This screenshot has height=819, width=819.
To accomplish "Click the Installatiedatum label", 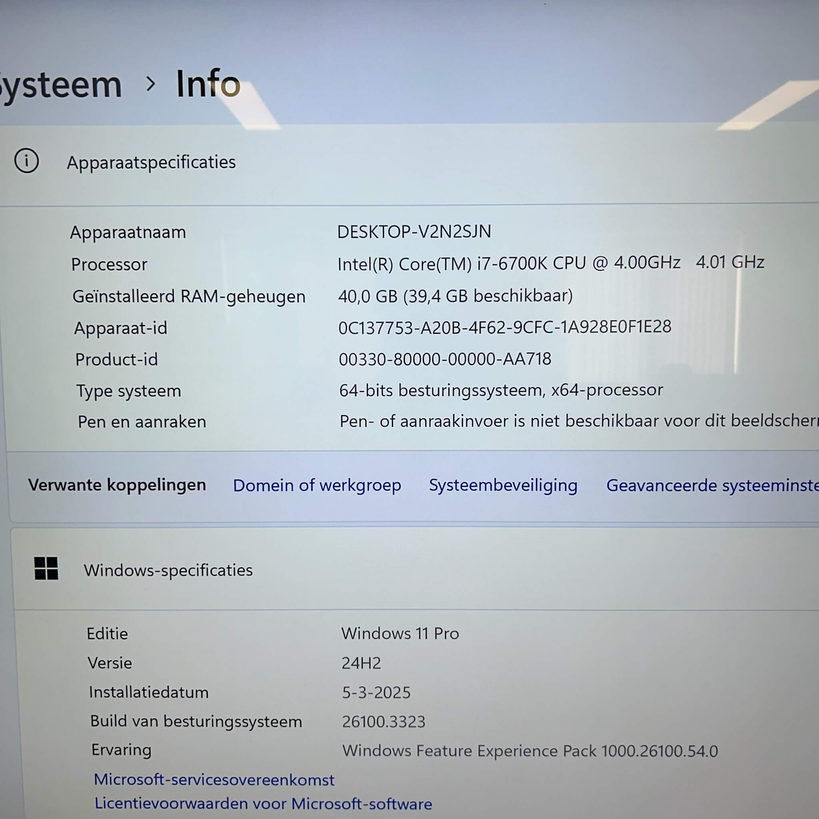I will [149, 692].
